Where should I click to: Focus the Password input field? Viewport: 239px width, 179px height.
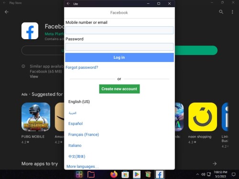point(119,47)
